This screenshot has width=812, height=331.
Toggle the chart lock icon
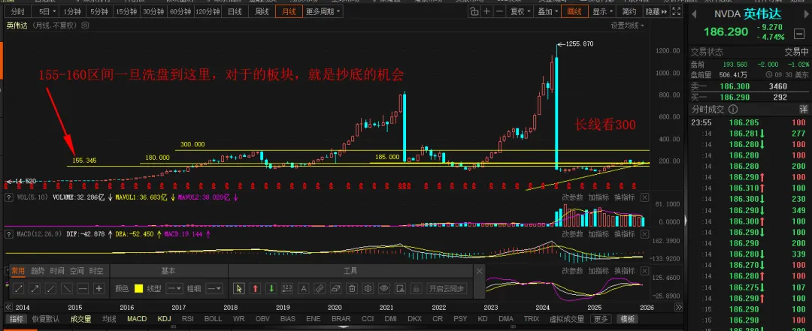click(x=475, y=11)
